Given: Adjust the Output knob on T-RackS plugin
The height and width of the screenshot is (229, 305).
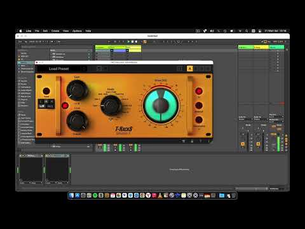Looking at the screenshot, I should 77,121.
